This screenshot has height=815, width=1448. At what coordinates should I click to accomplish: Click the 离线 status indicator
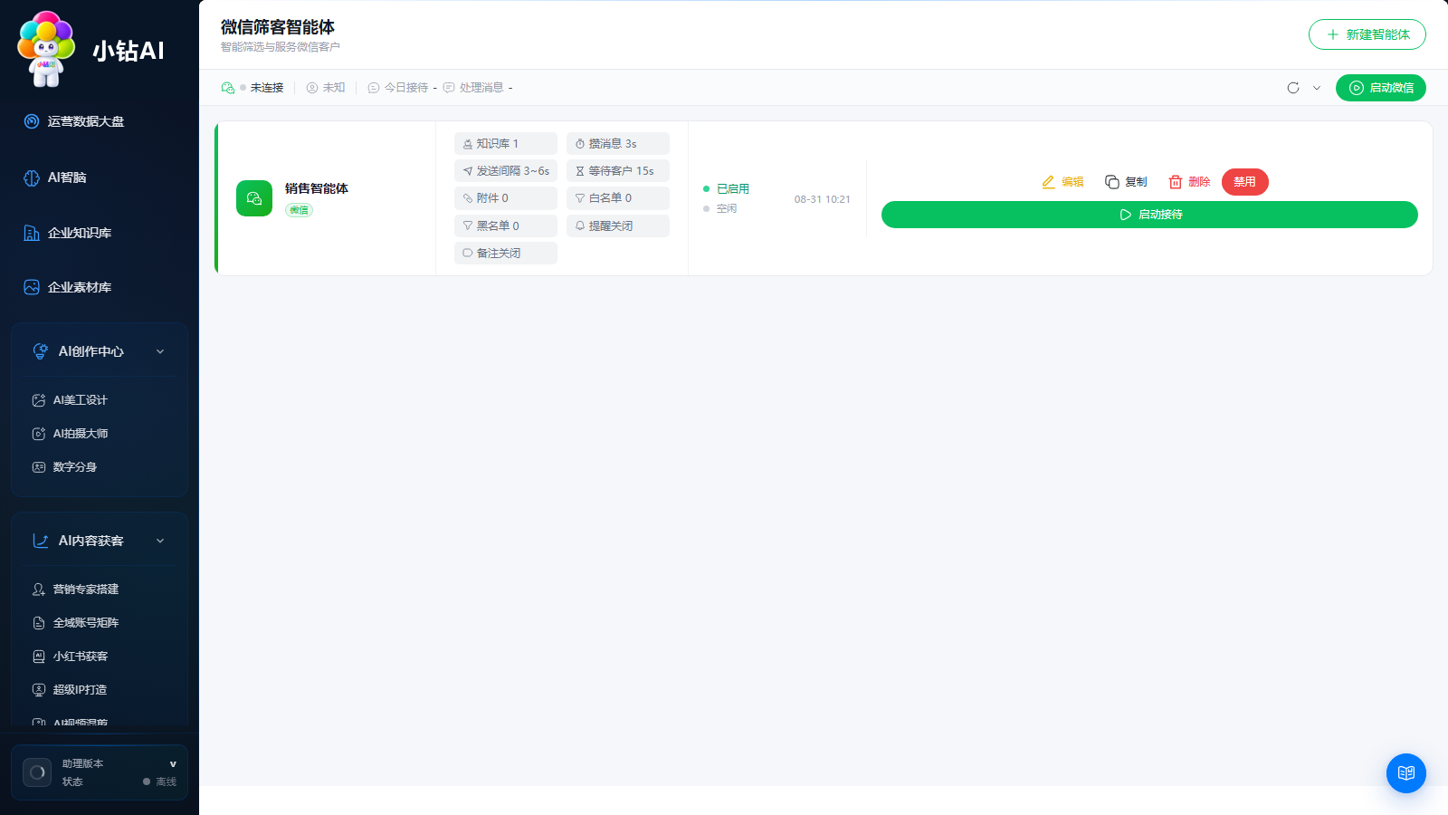[x=160, y=781]
